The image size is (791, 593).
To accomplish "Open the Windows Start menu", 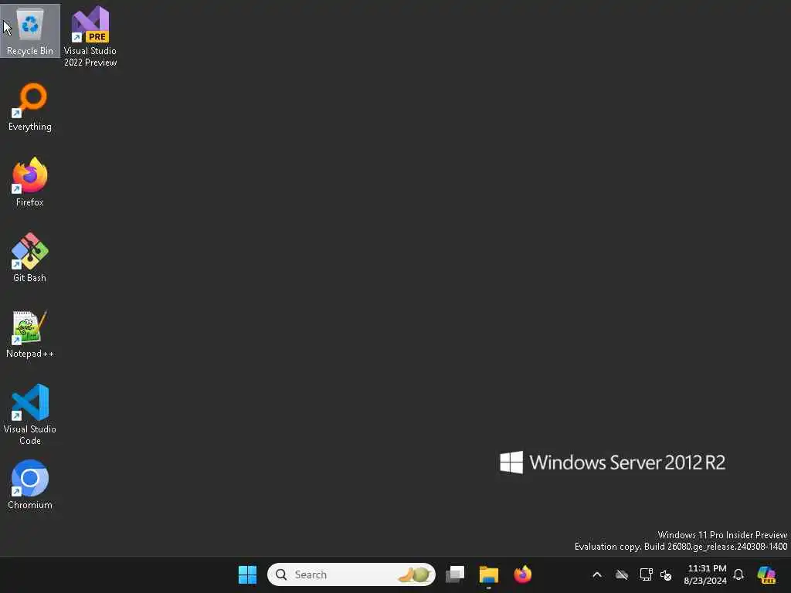I will pyautogui.click(x=247, y=574).
